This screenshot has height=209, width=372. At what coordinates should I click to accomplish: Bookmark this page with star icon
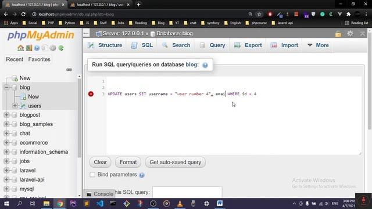[259, 14]
